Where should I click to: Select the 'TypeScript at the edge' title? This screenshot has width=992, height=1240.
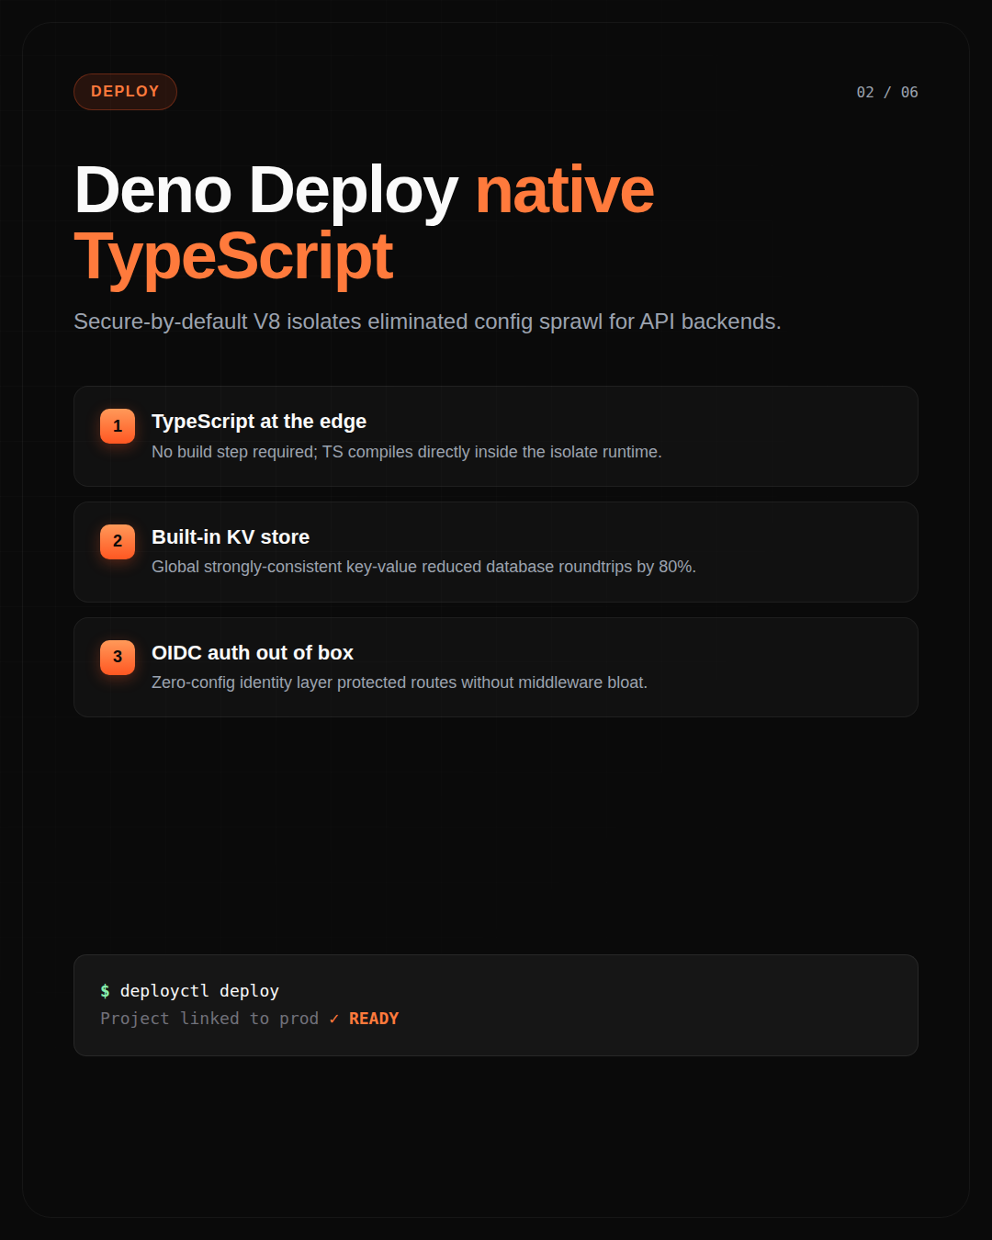[259, 422]
